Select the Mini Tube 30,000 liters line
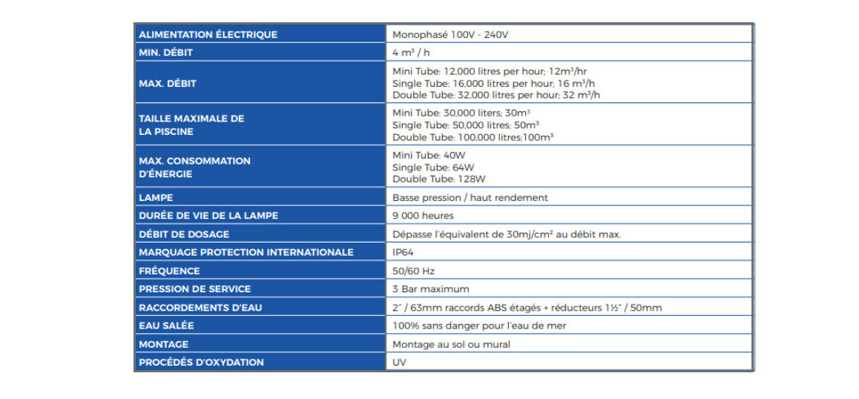The image size is (859, 399). (x=461, y=113)
